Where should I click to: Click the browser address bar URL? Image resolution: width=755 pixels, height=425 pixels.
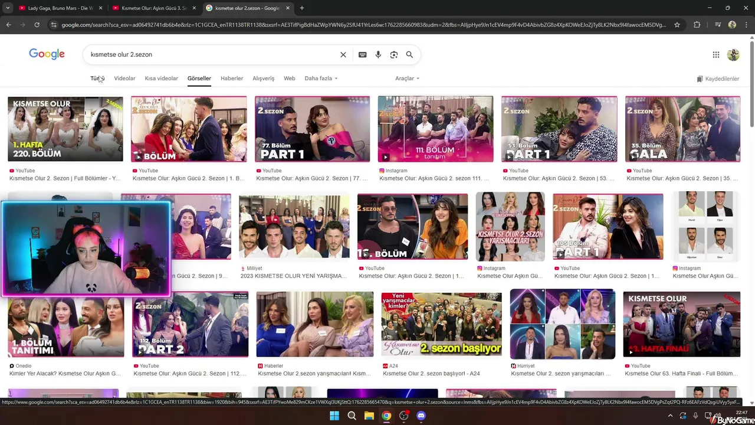point(364,25)
